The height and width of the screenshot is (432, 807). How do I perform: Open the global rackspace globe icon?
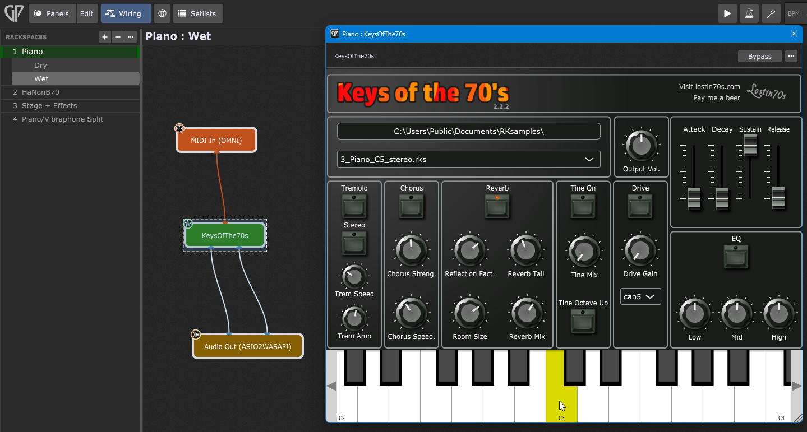tap(162, 13)
